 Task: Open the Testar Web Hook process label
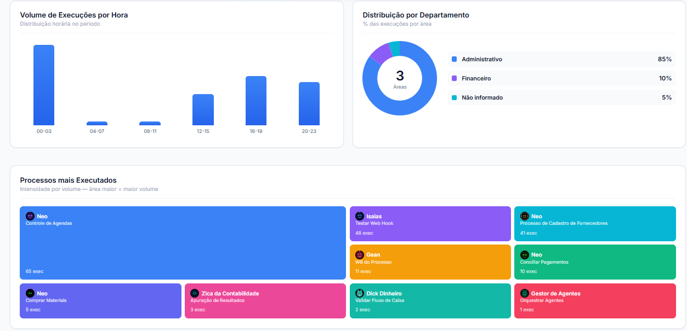[374, 223]
